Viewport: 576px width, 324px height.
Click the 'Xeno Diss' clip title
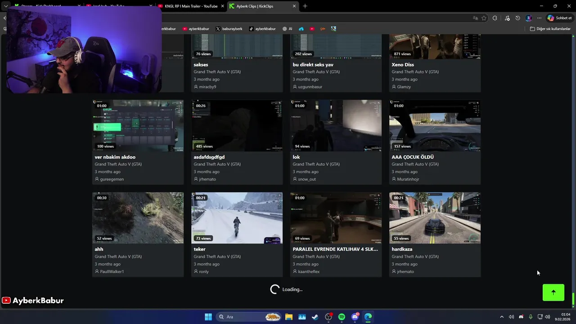pos(403,65)
